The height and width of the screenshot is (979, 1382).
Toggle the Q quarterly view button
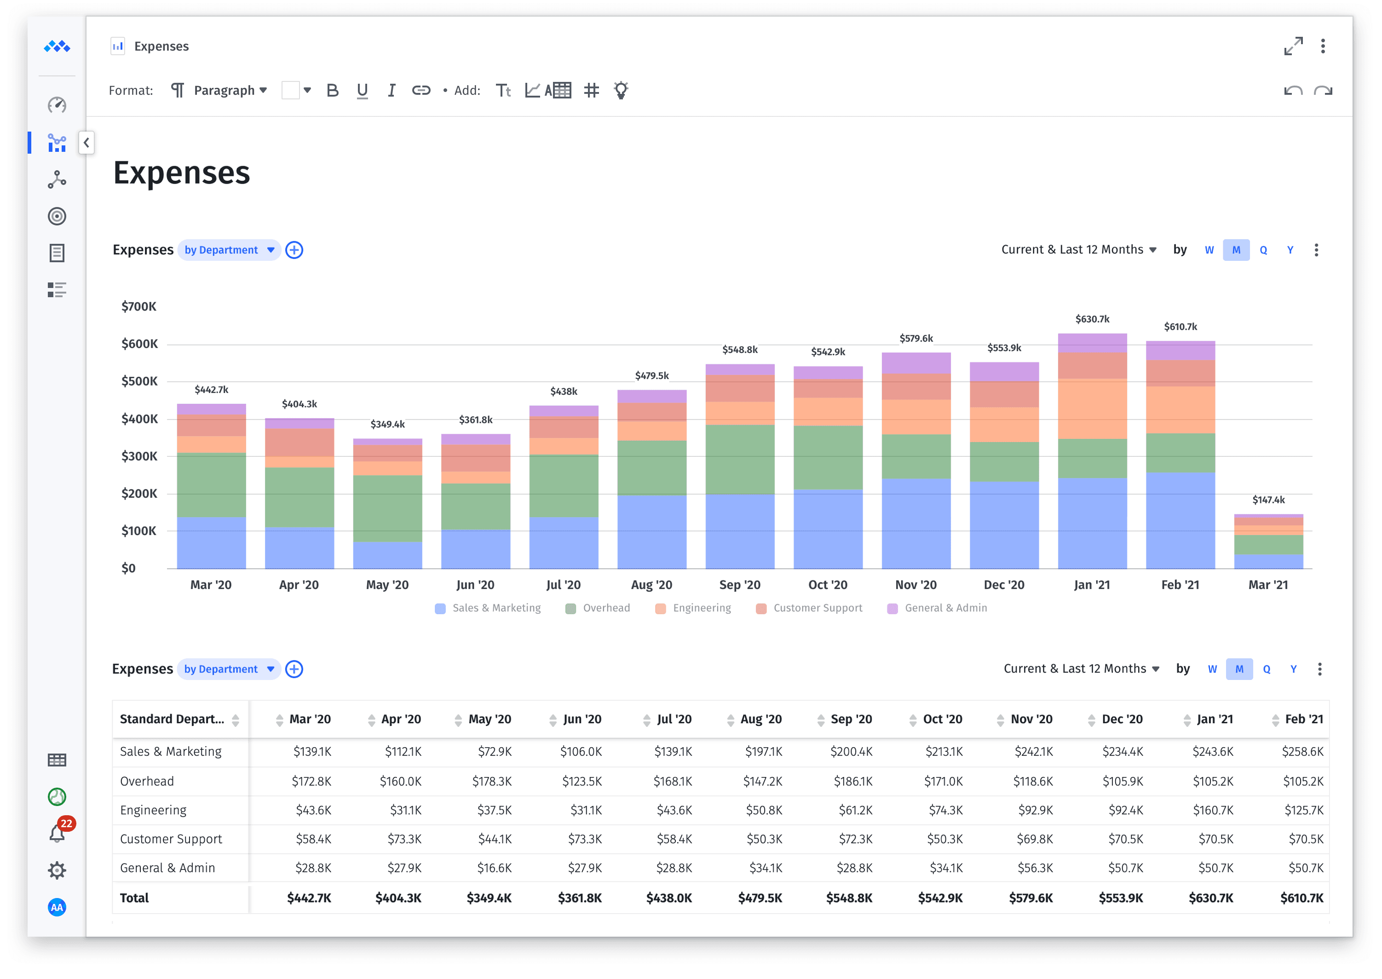[x=1262, y=250]
